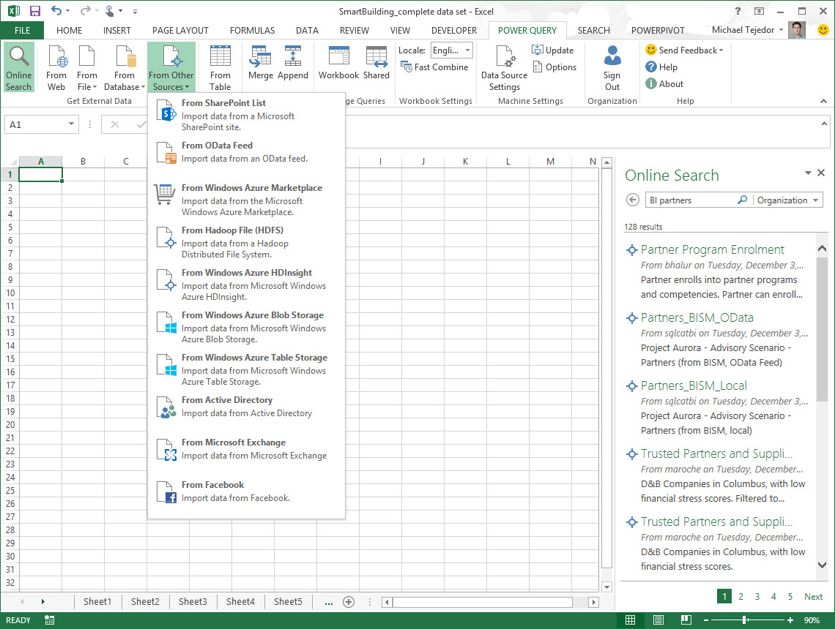Click Fast Combine setting
The height and width of the screenshot is (629, 835).
tap(434, 67)
